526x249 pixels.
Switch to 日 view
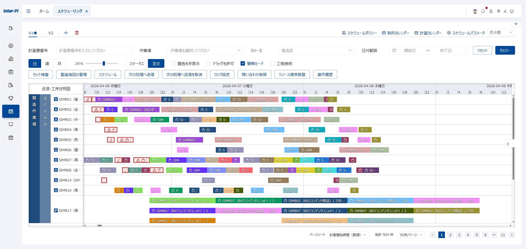tap(35, 63)
